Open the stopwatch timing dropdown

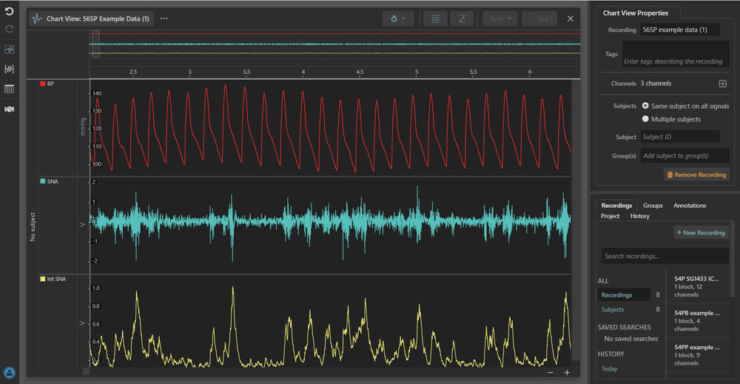(398, 18)
